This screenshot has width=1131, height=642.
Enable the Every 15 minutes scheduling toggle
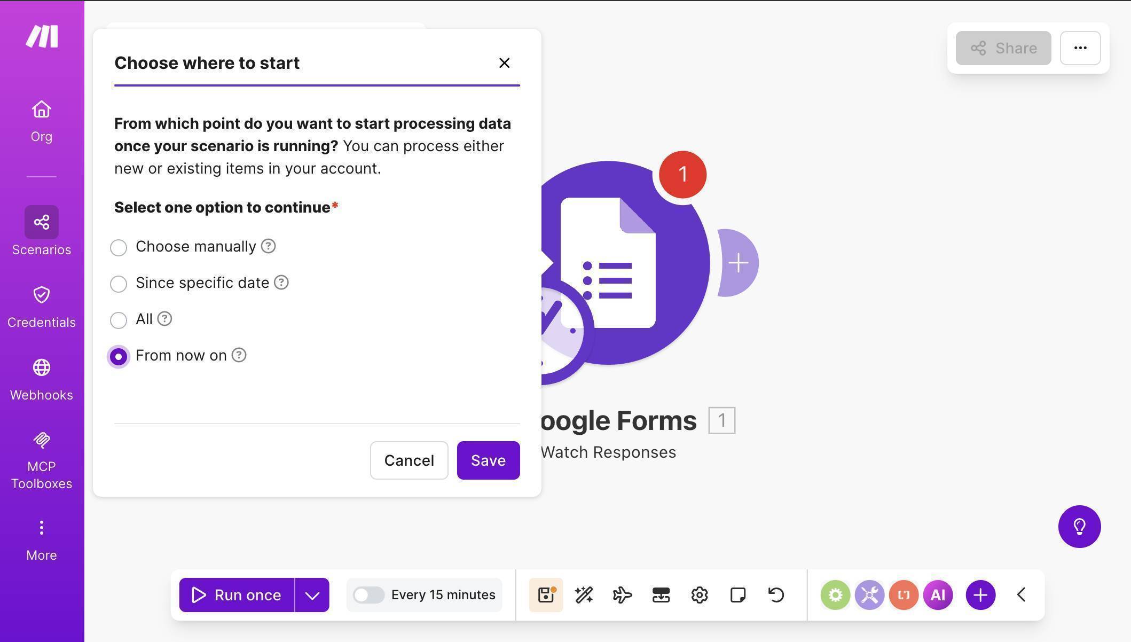(368, 594)
